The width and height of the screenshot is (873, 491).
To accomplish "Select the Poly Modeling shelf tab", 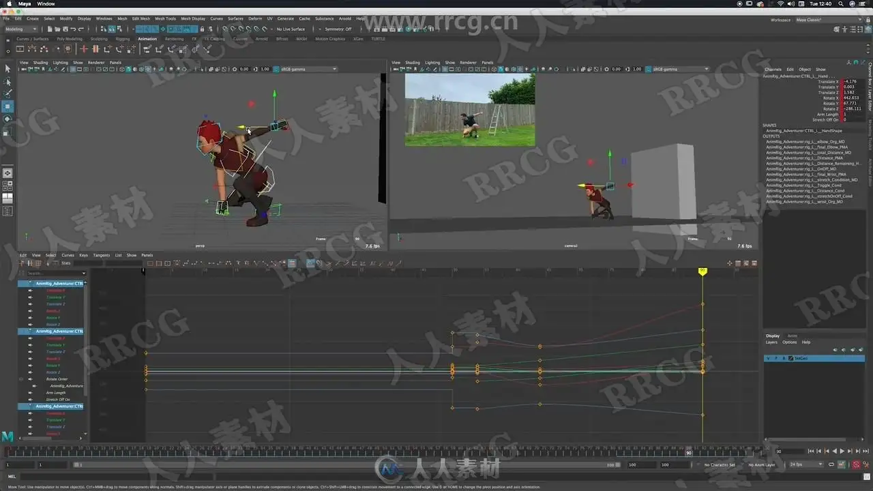I will [x=70, y=39].
